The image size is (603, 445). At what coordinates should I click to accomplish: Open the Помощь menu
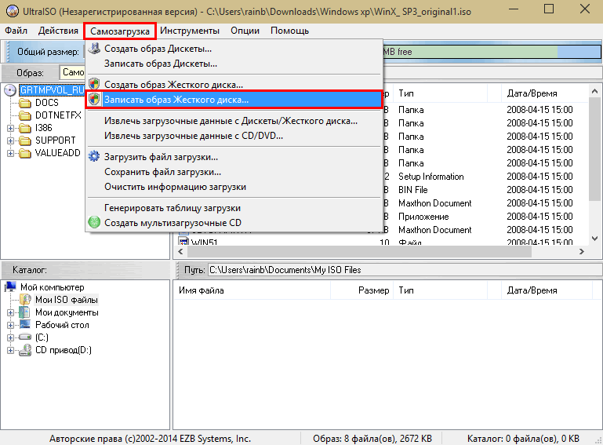[289, 31]
